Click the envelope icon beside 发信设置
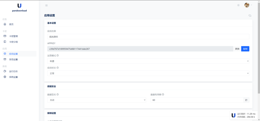The image size is (260, 121). click(x=5, y=59)
